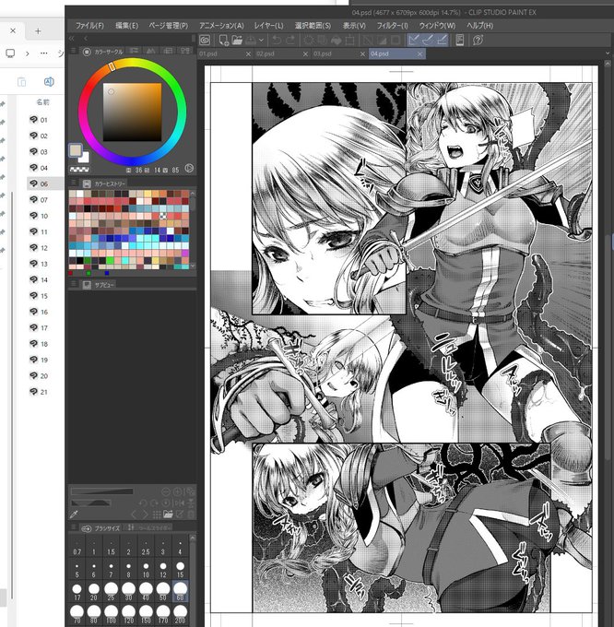Undo the last action
The height and width of the screenshot is (627, 614).
click(277, 40)
